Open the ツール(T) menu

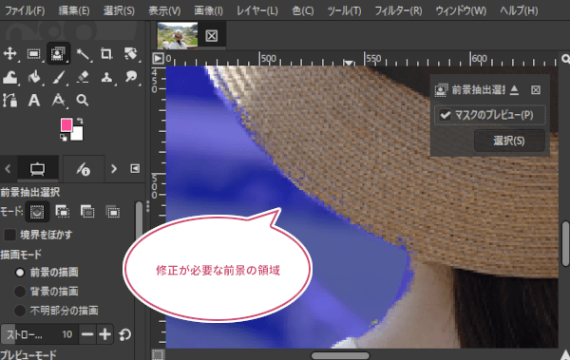[x=344, y=10]
